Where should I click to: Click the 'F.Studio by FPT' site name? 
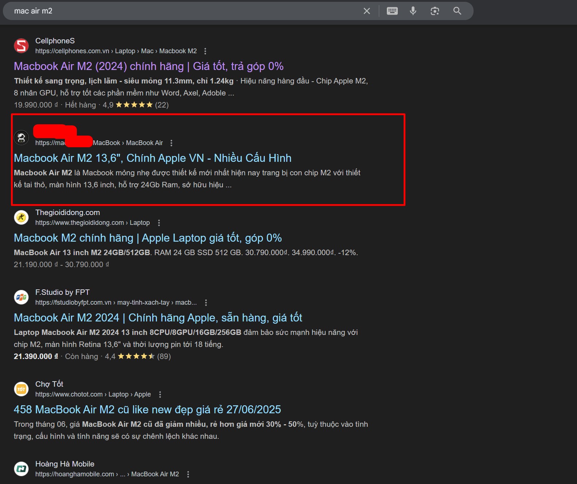pyautogui.click(x=62, y=292)
